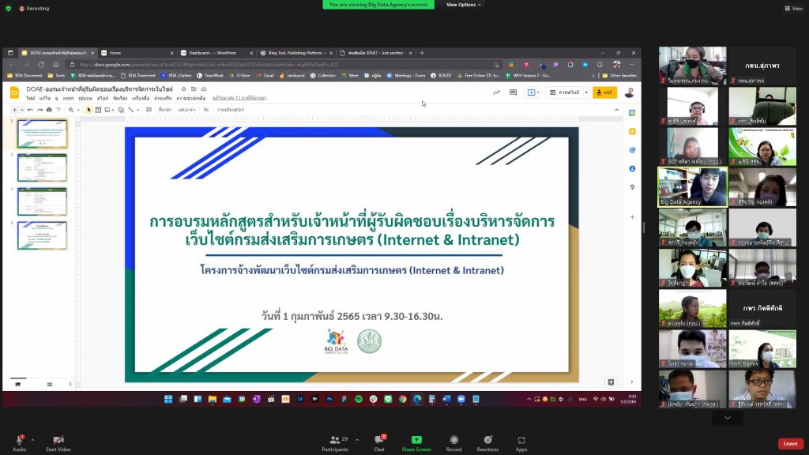The height and width of the screenshot is (455, 809).
Task: Open the Reactions menu
Action: 487,440
